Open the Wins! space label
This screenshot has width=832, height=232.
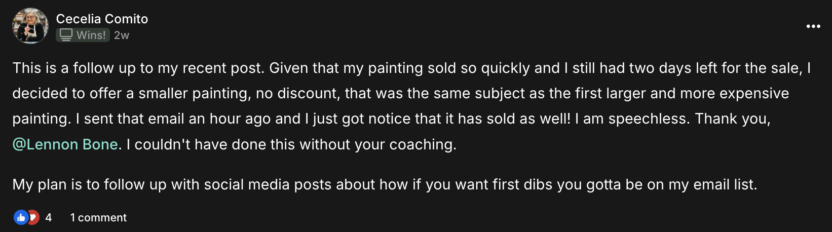pyautogui.click(x=91, y=35)
